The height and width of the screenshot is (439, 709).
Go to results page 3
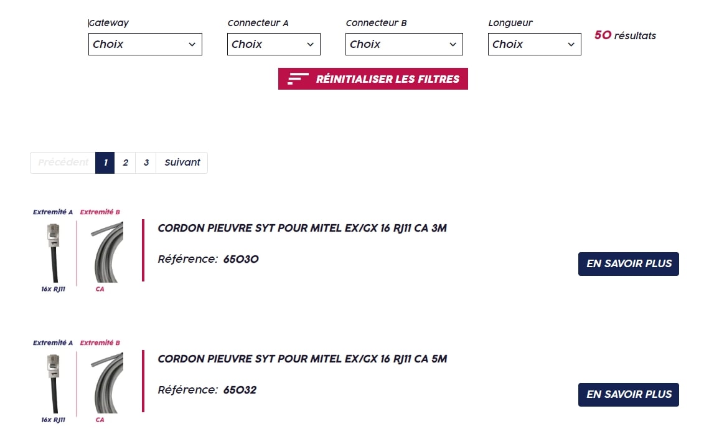coord(146,163)
